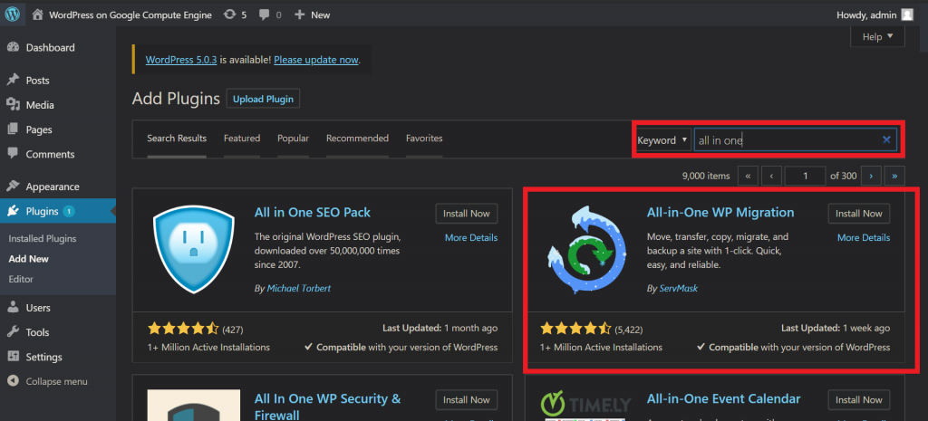Click the Dashboard gauge icon

13,48
